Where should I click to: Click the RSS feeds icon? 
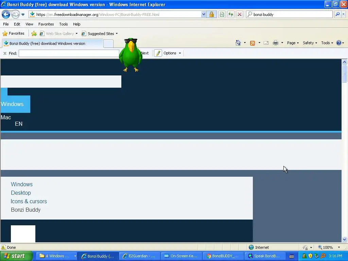coord(253,43)
